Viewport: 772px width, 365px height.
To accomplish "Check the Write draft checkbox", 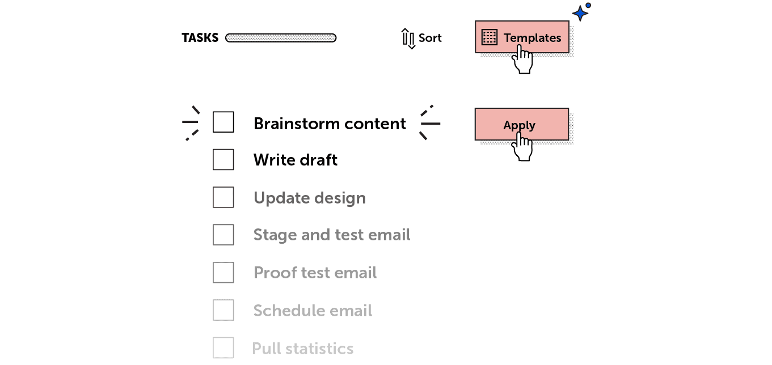I will [223, 159].
